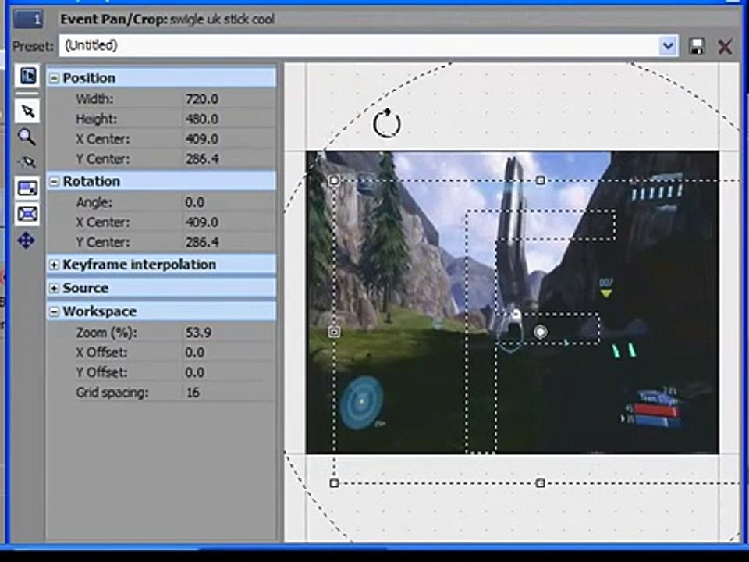The height and width of the screenshot is (562, 749).
Task: Collapse the Position section
Action: [x=55, y=78]
